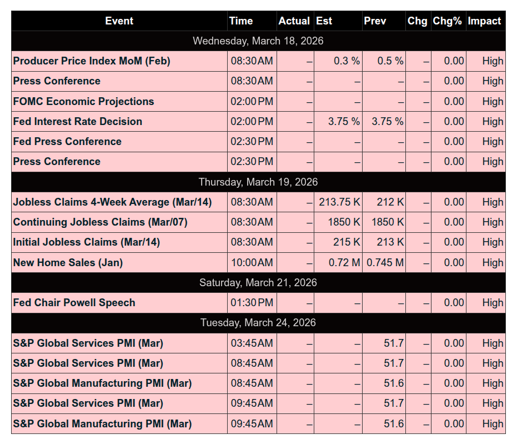Viewport: 512px width, 439px height.
Task: Click Jobless Claims 4-Week Average event
Action: [112, 202]
